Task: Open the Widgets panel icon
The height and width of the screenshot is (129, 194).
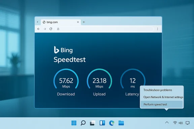Action: (102, 123)
